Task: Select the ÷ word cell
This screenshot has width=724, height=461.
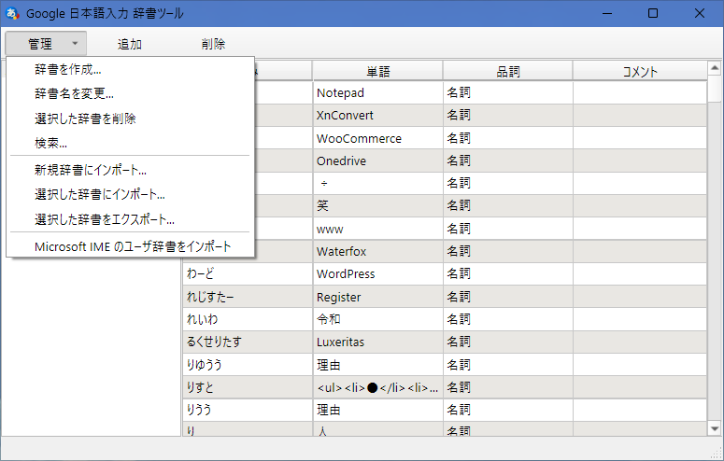Action: 377,183
